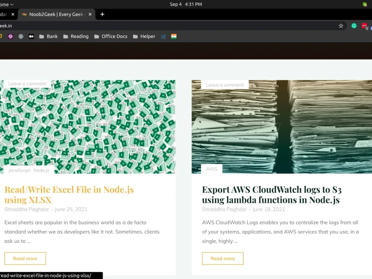Click Read more under Excel post
Screen dimensions: 372x279
point(25,259)
